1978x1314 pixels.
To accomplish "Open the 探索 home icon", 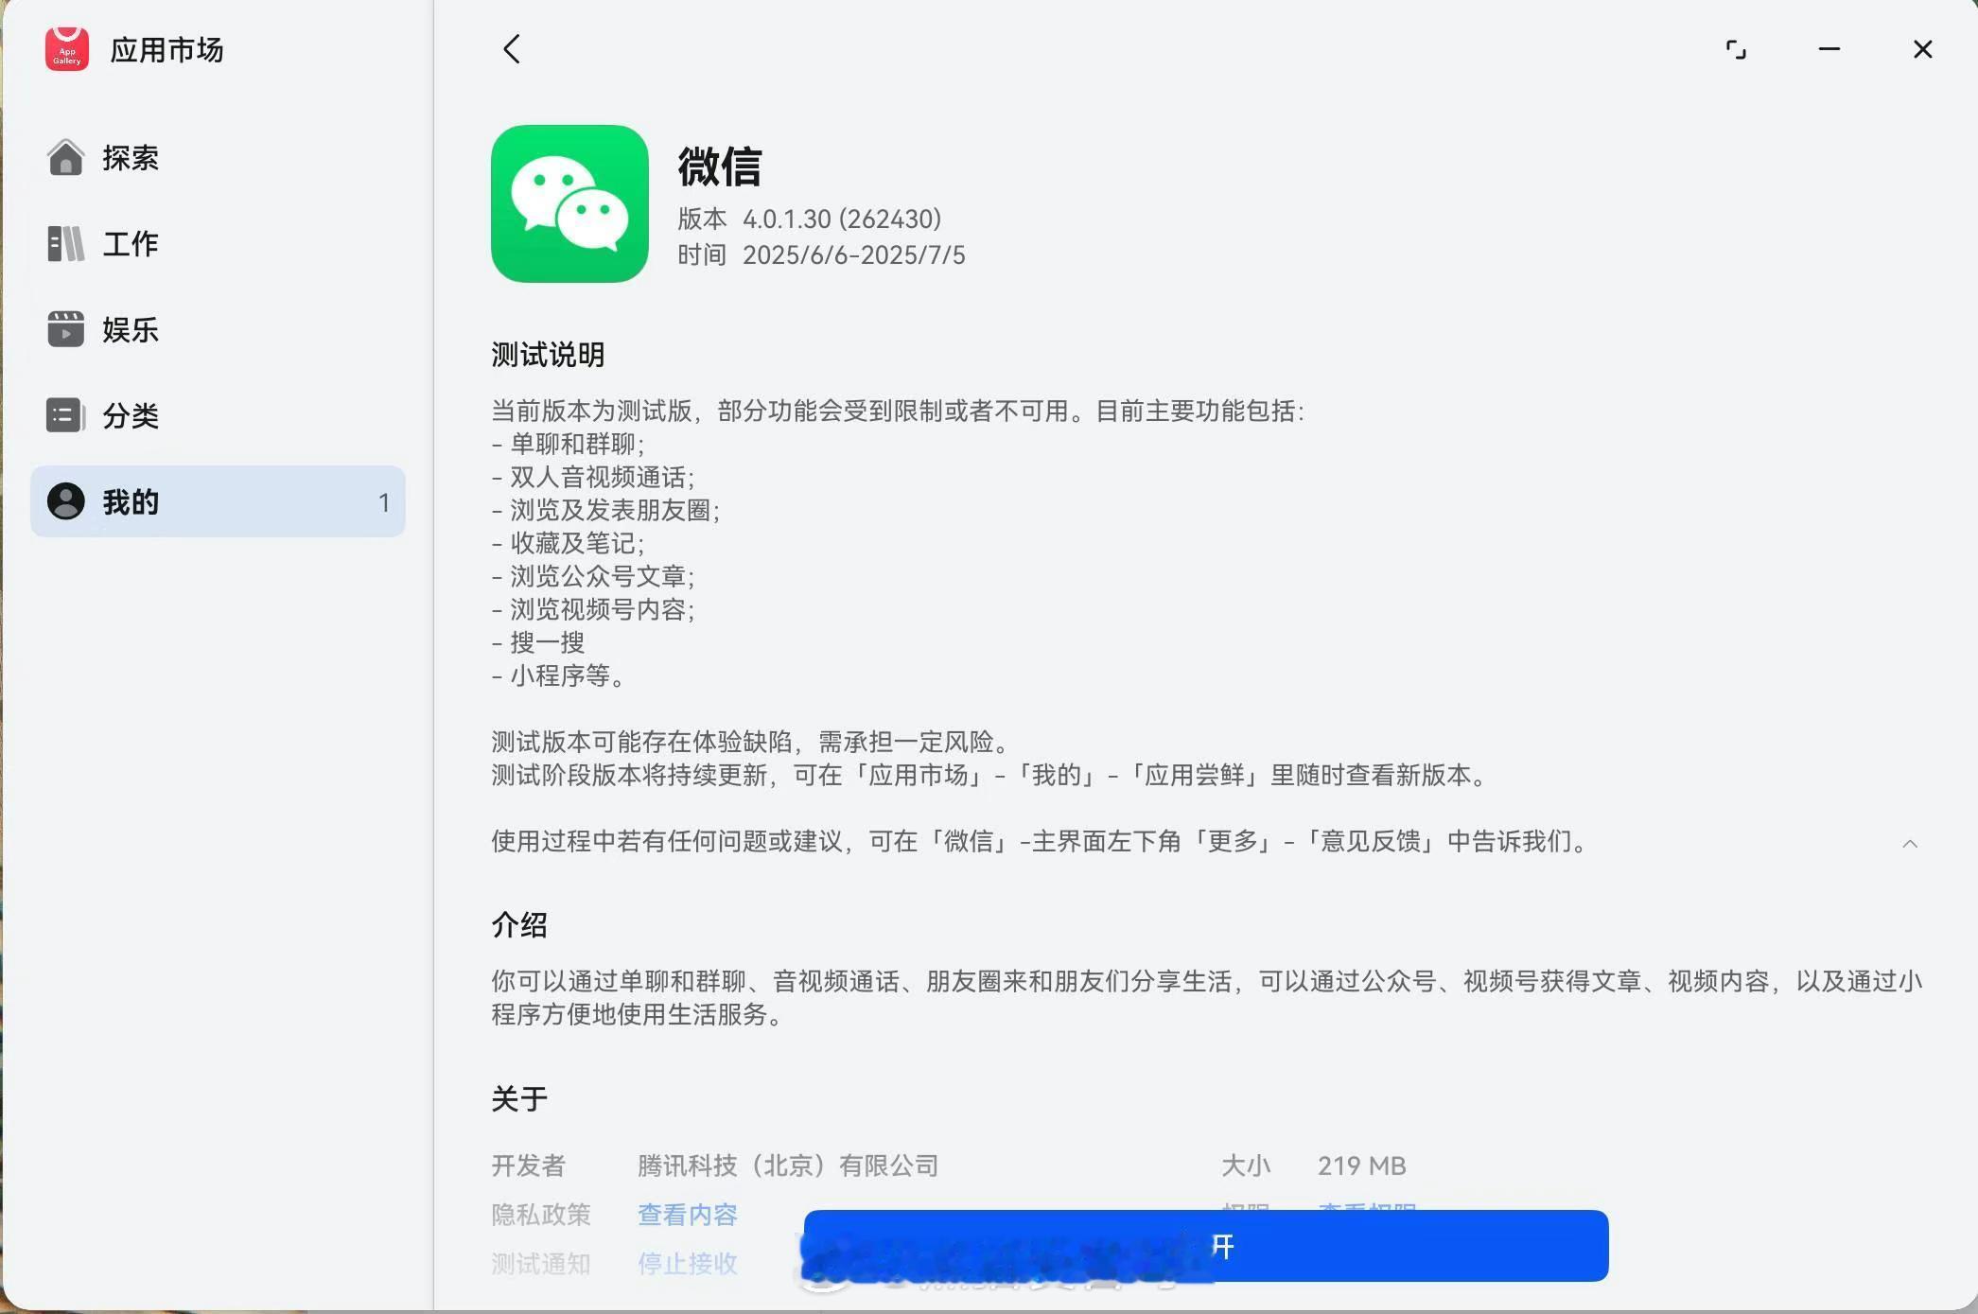I will pos(66,157).
